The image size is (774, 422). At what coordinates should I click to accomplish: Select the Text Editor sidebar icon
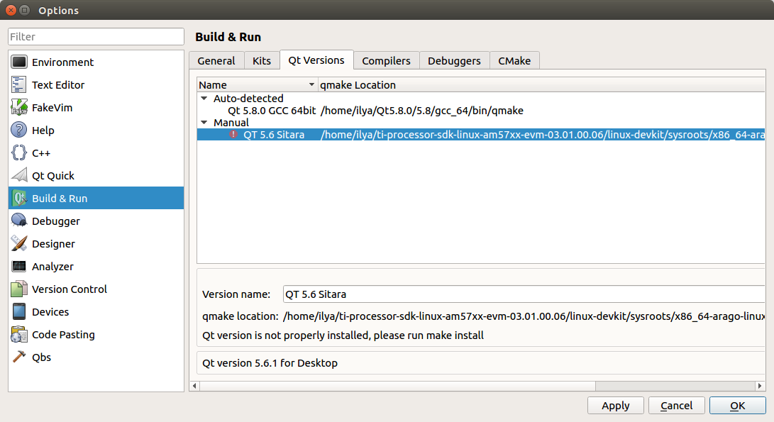19,85
